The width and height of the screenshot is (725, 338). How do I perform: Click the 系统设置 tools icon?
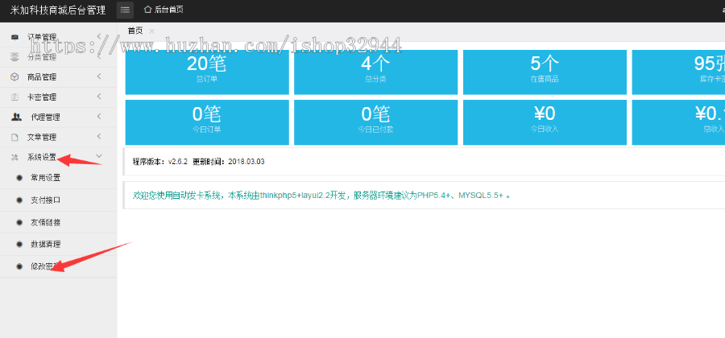click(x=14, y=158)
